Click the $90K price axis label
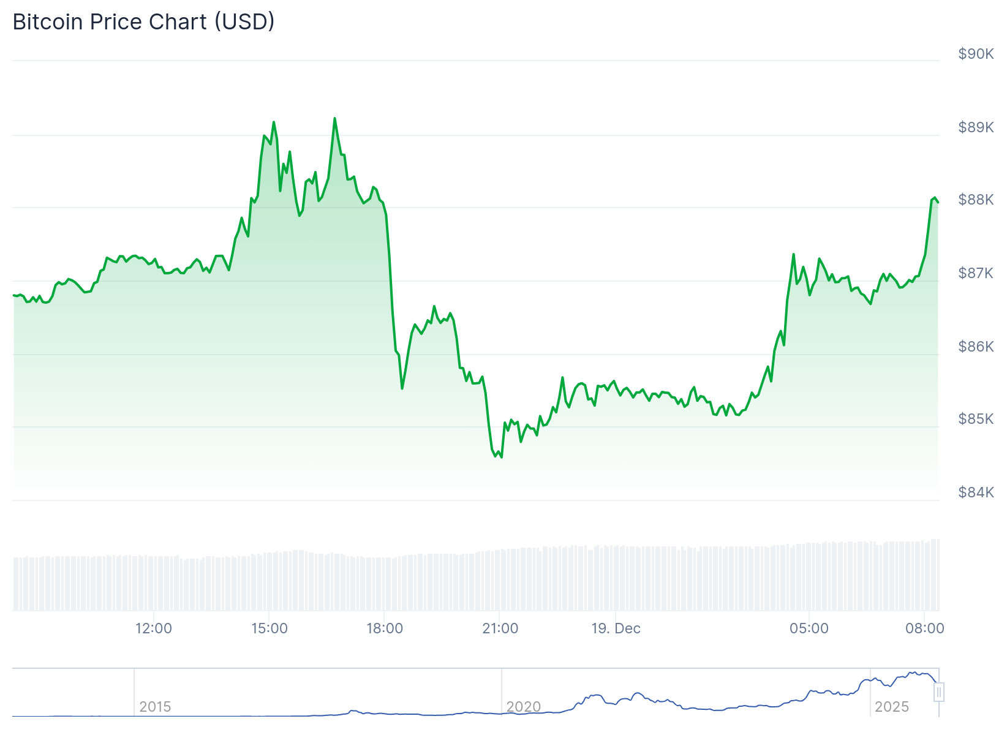1007x735 pixels. [x=976, y=54]
